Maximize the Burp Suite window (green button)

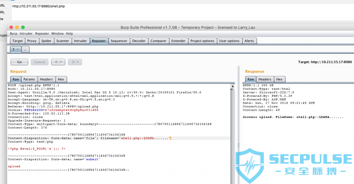[23, 27]
